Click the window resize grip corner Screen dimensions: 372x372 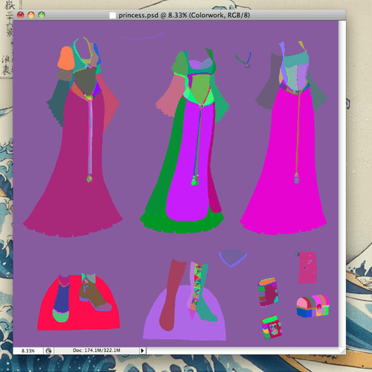[x=342, y=350]
